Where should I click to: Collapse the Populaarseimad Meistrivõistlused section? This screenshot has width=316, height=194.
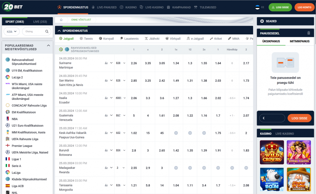(x=48, y=45)
